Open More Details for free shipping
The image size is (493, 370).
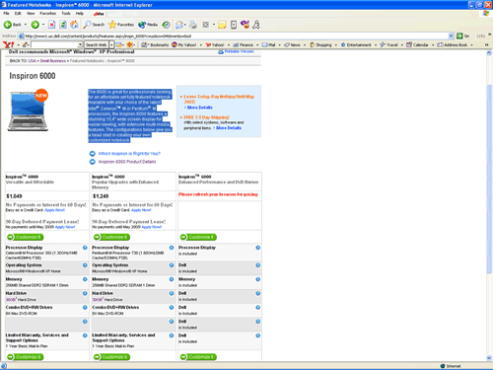pos(229,128)
